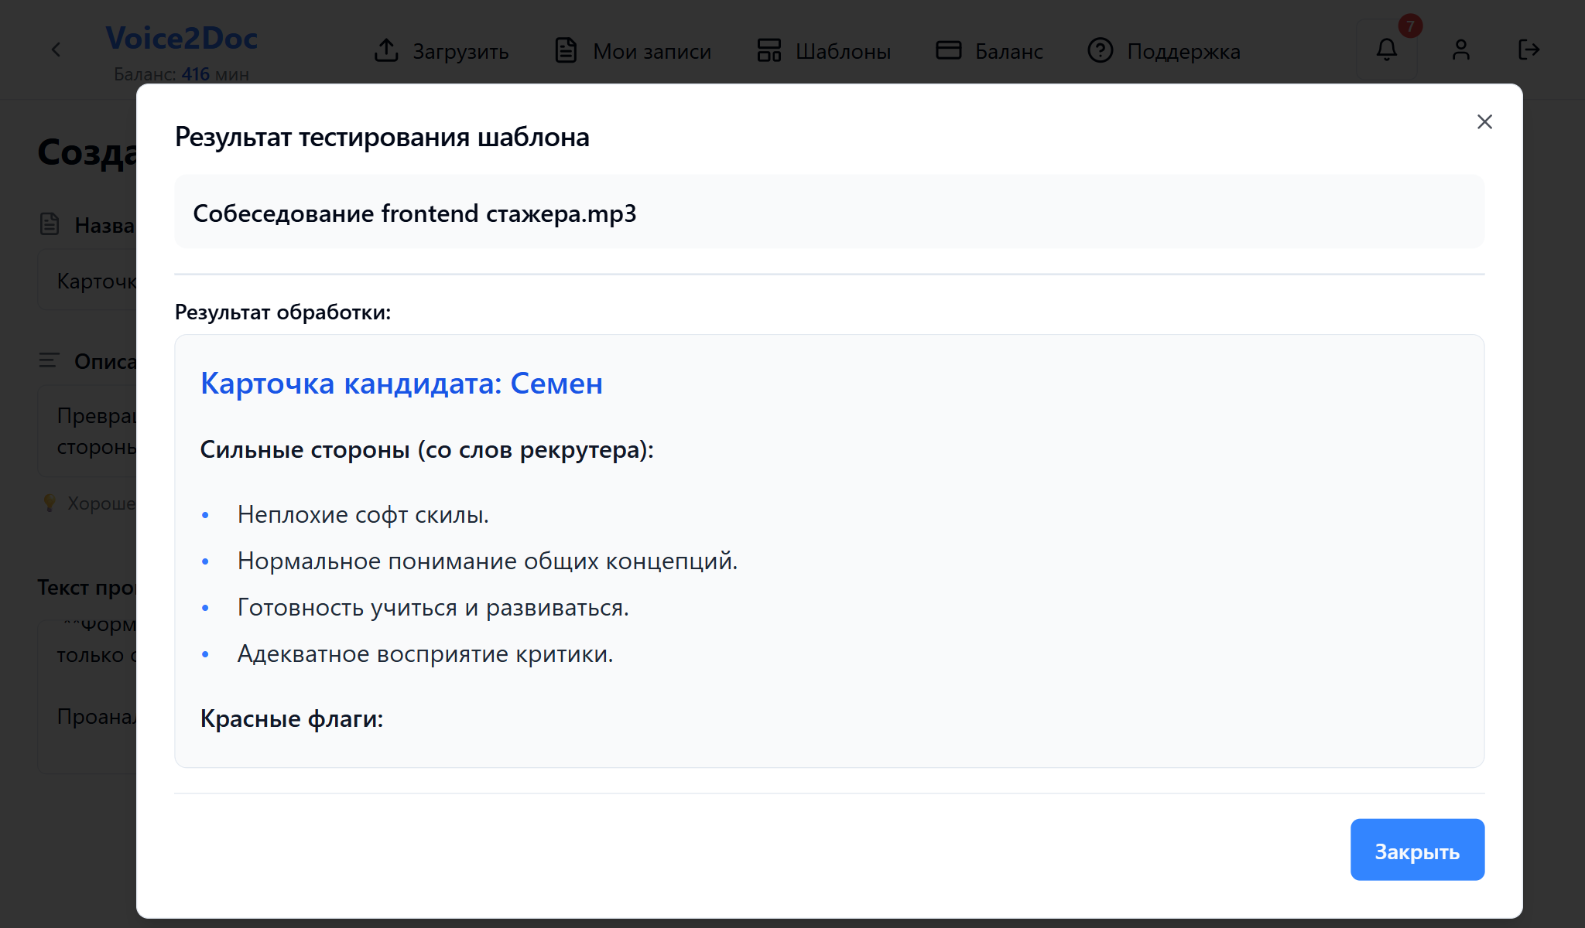Click the upload arrow icon beside Загрузить
This screenshot has height=928, width=1585.
(x=386, y=50)
